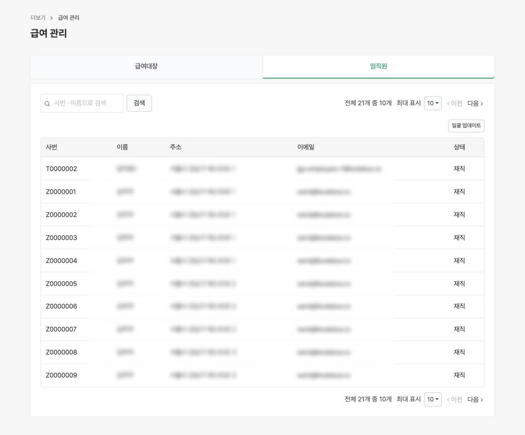Screen dimensions: 525x435
Task: Go to next page using top 다음
Action: [x=475, y=103]
